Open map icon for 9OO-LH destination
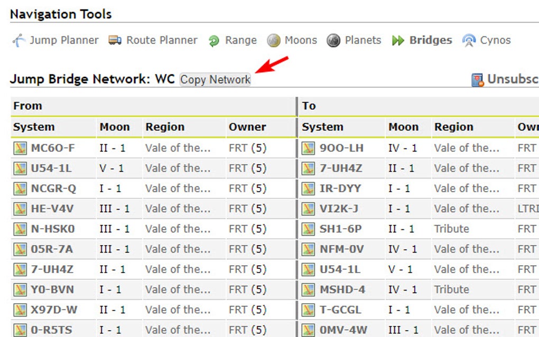 pos(309,148)
